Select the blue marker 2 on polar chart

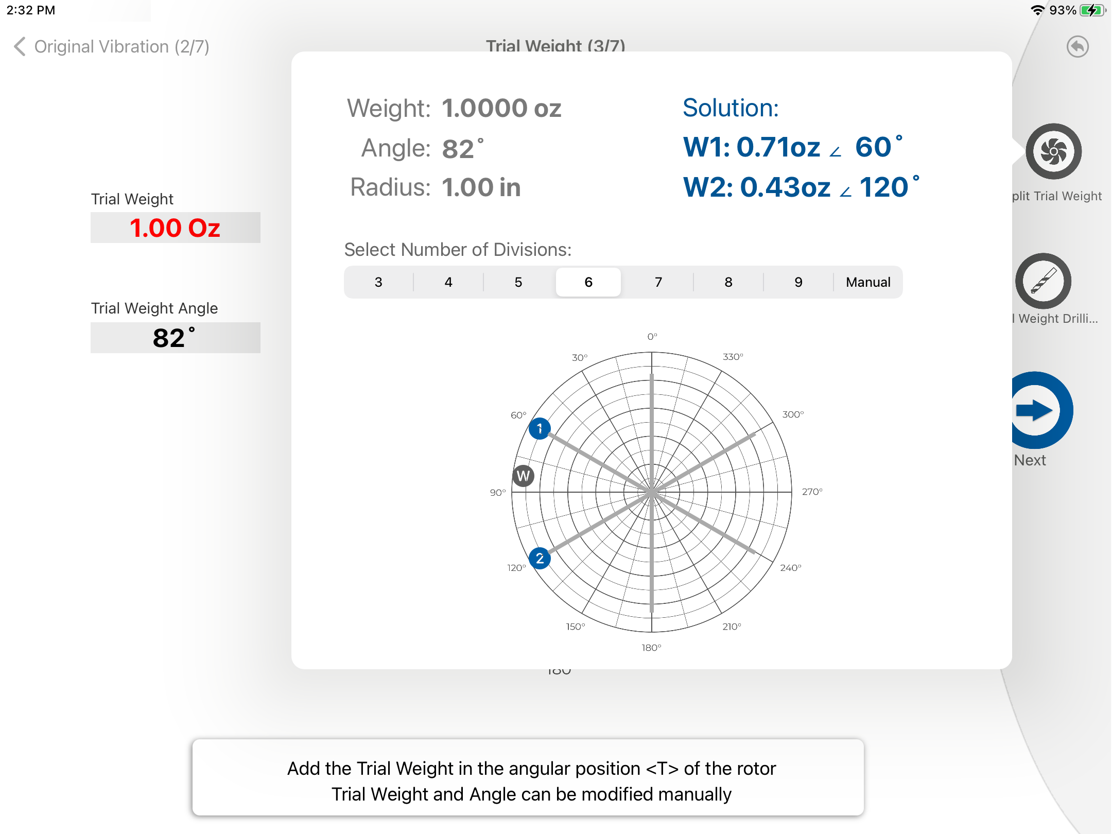pyautogui.click(x=540, y=558)
